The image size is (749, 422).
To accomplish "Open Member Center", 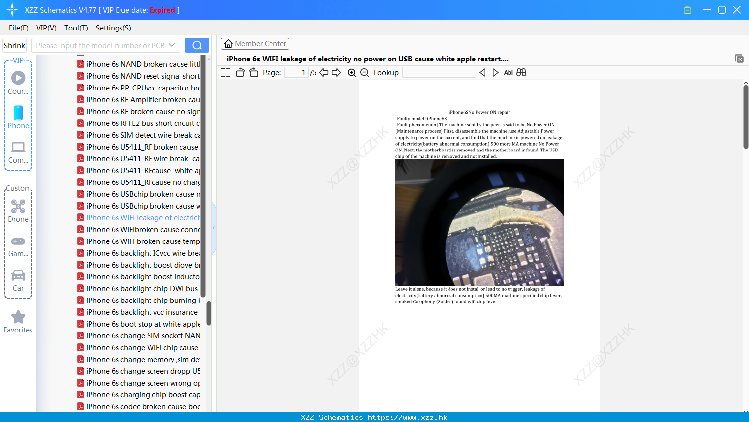I will (255, 44).
